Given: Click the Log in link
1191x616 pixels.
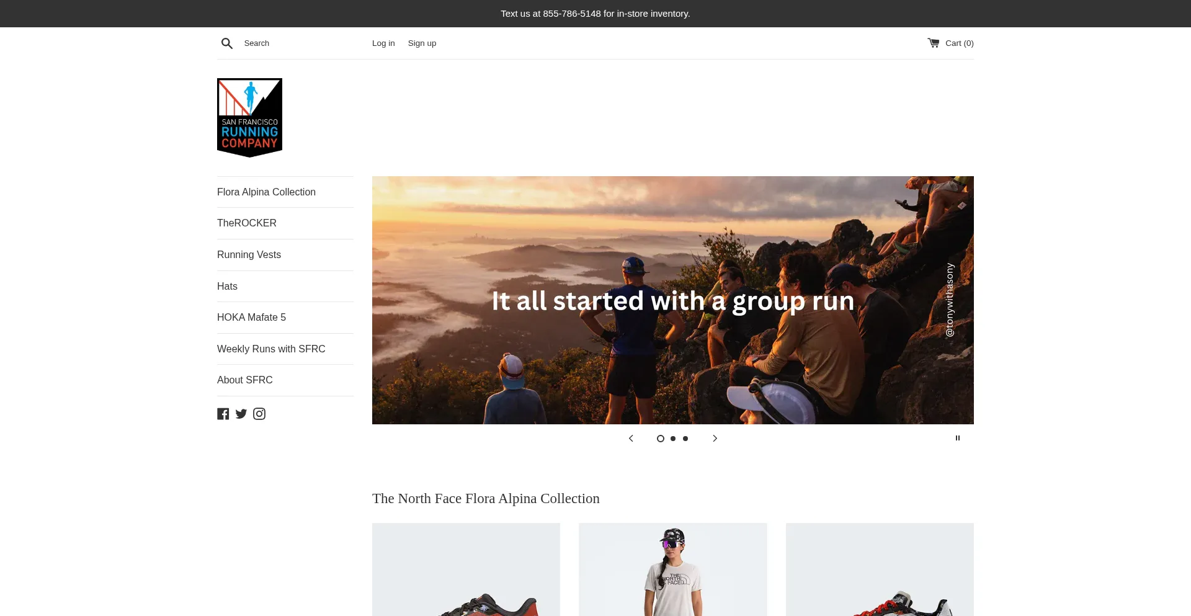Looking at the screenshot, I should [383, 43].
